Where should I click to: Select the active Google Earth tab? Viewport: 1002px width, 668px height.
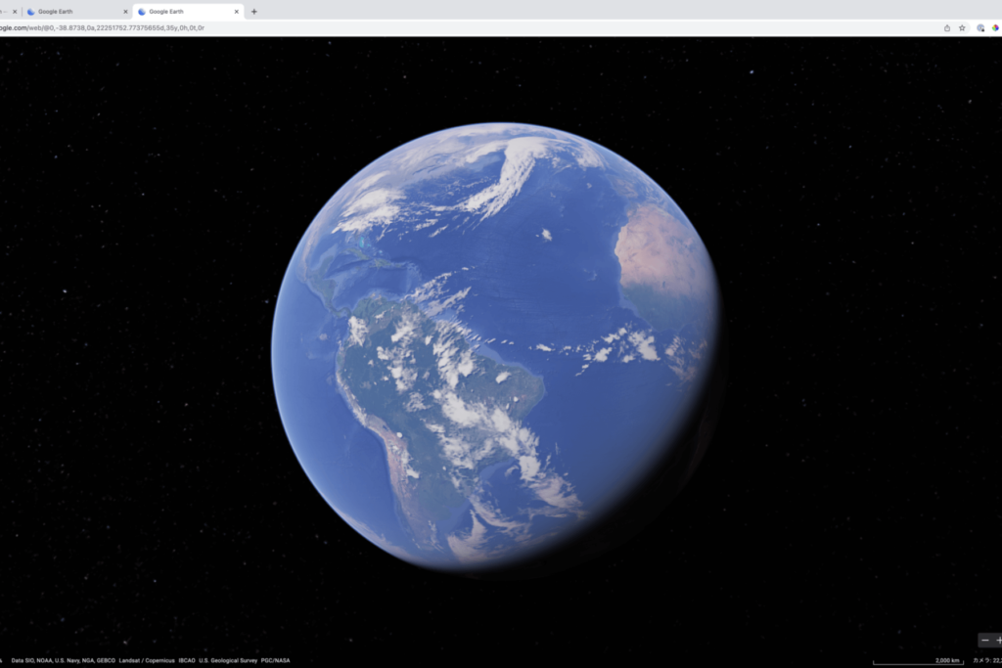181,12
